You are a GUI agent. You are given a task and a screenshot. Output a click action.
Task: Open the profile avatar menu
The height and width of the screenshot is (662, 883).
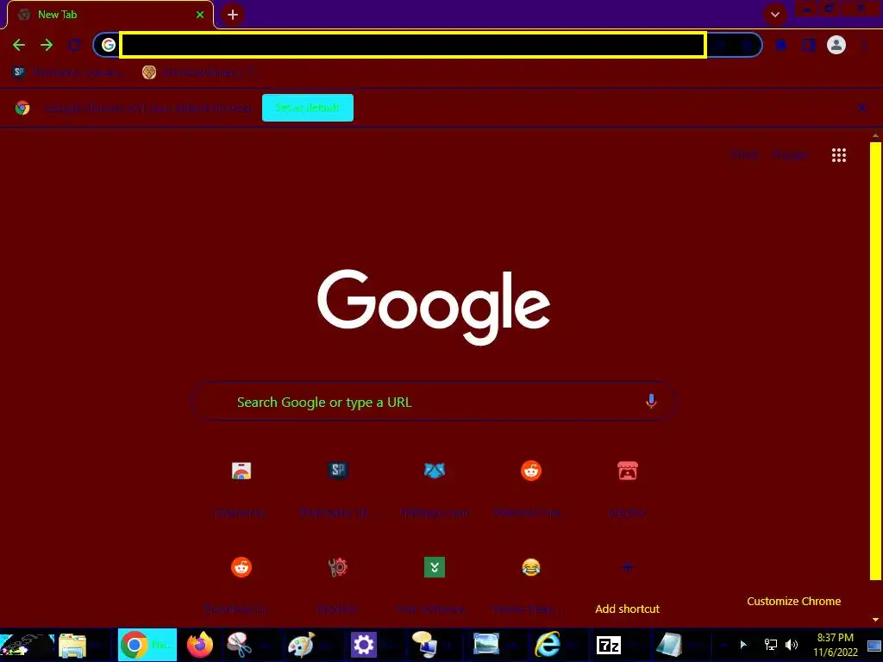point(836,45)
